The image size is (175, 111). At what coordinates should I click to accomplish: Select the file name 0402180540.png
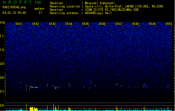(14, 7)
